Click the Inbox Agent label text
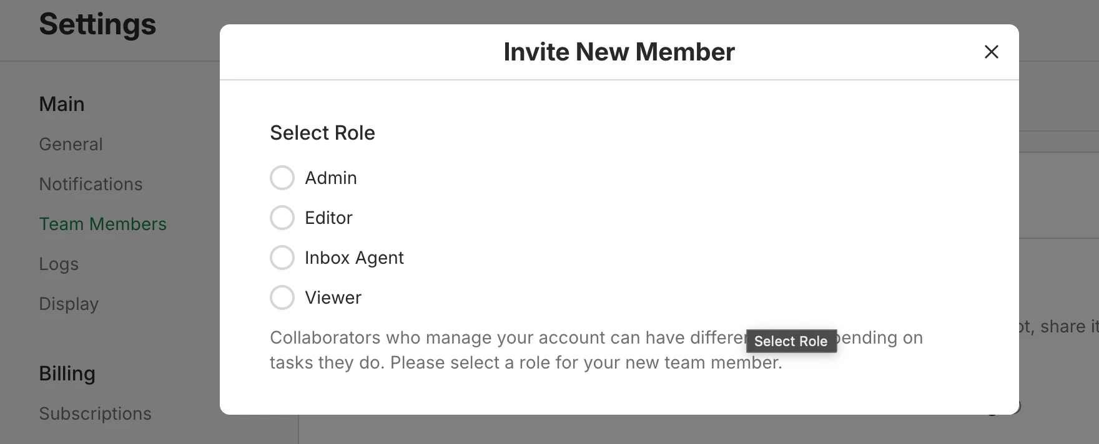The height and width of the screenshot is (444, 1099). (x=354, y=258)
